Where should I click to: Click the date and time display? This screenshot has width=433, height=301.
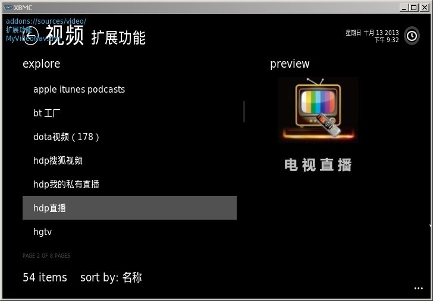click(x=372, y=36)
